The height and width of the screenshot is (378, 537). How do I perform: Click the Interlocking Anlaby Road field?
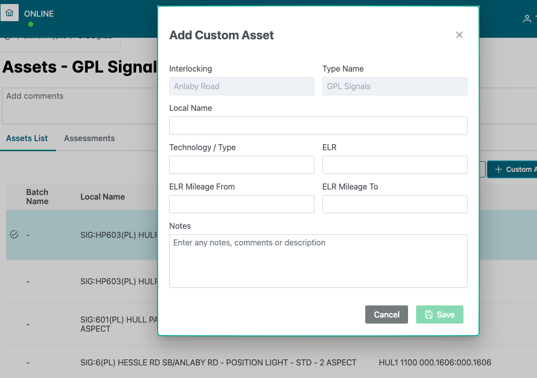click(241, 86)
